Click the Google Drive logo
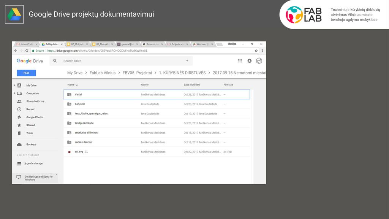Screen dimensions: 389x219 (x=30, y=61)
